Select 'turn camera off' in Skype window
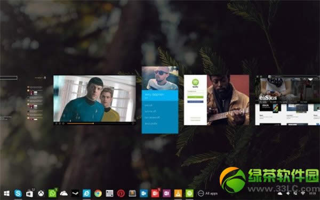320x200 pixels. coord(152,118)
